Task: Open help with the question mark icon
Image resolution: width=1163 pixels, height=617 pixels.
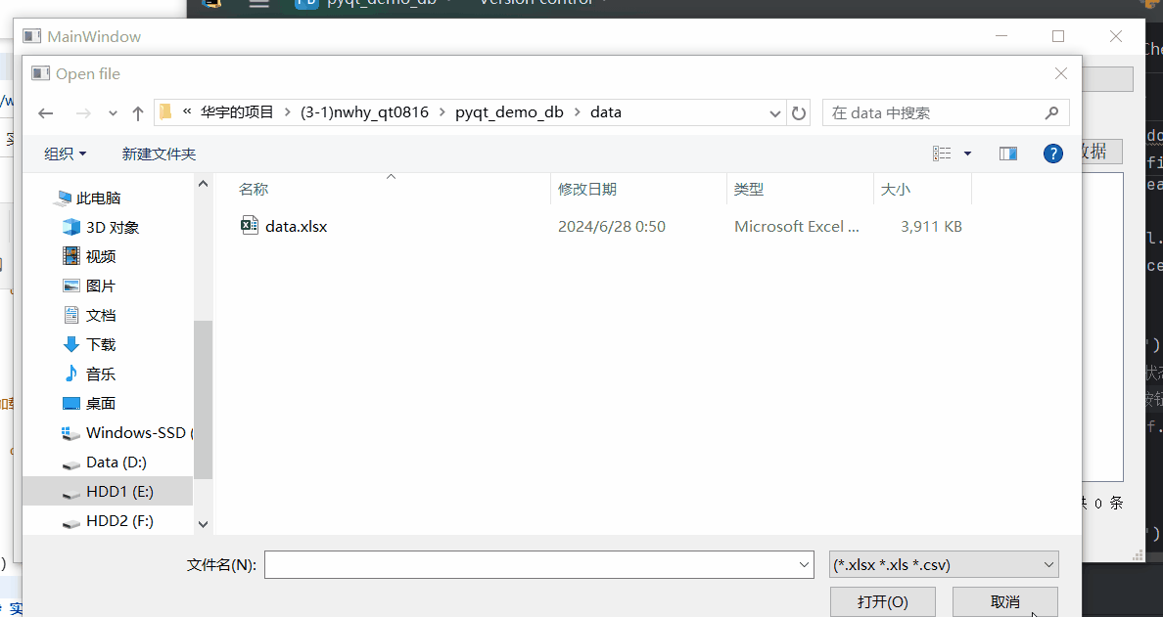Action: 1052,154
